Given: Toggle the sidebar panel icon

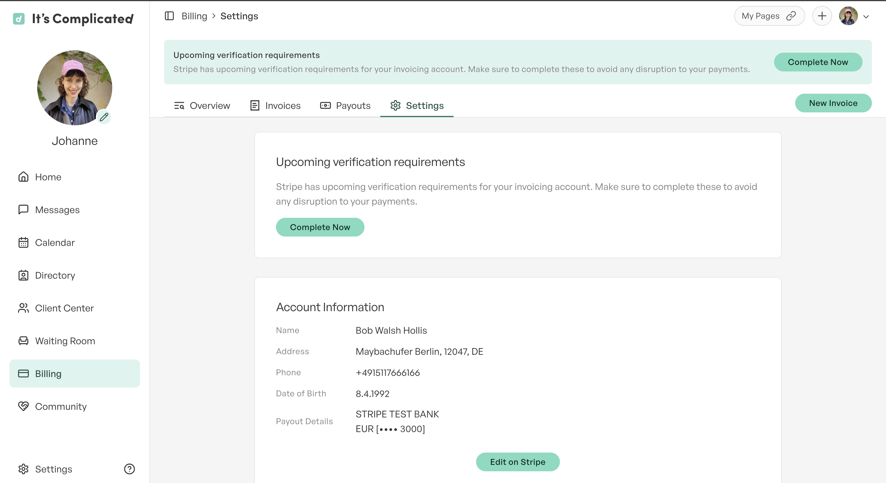Looking at the screenshot, I should pyautogui.click(x=169, y=16).
